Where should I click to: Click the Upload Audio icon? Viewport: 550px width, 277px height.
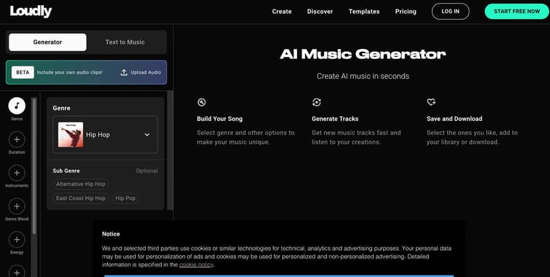[124, 72]
